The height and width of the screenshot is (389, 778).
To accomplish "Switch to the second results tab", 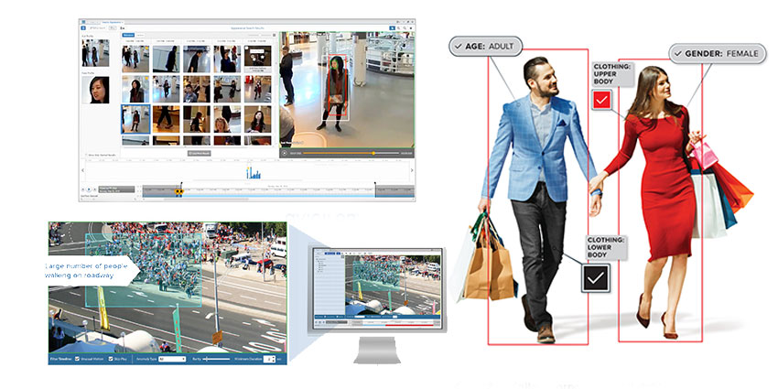I will [140, 35].
